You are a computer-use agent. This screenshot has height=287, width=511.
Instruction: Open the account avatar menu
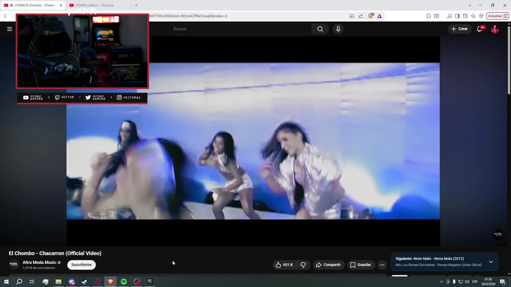(x=495, y=29)
